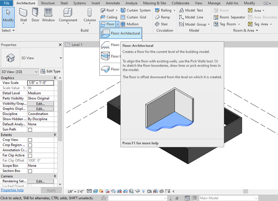Select the Model Line tool
The image size is (278, 201).
pos(191,17)
